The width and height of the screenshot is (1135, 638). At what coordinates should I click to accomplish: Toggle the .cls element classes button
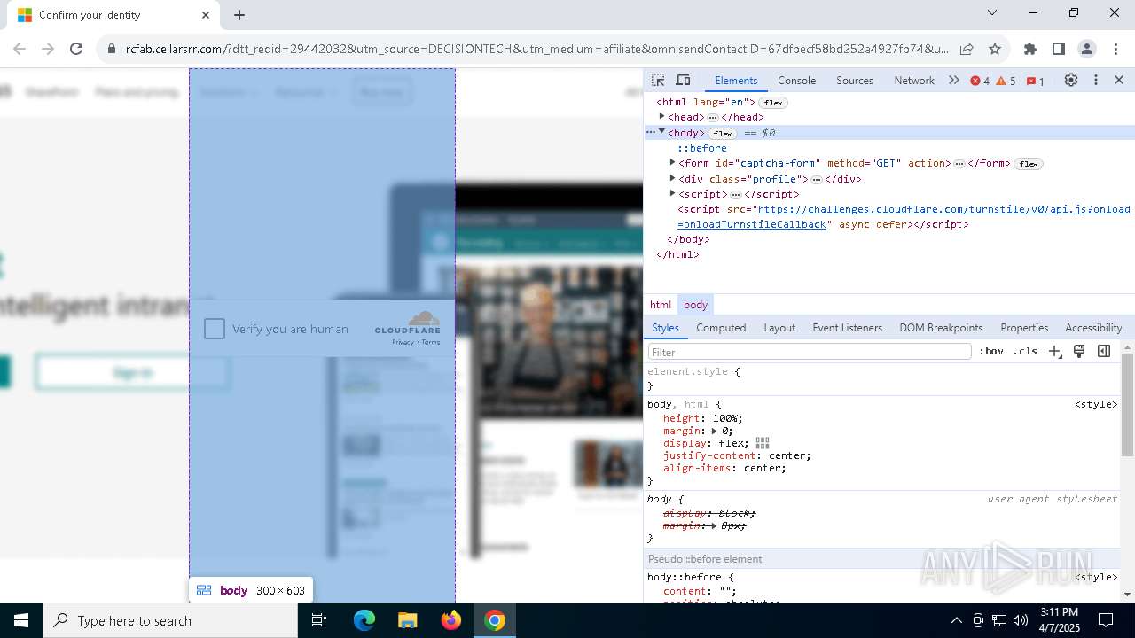(1025, 351)
